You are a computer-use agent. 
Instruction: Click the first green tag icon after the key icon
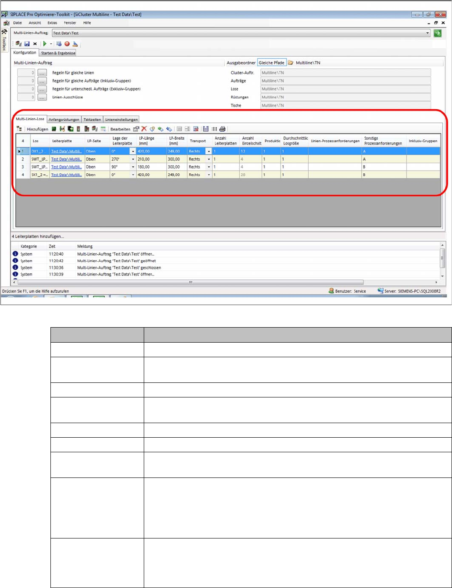(x=161, y=129)
